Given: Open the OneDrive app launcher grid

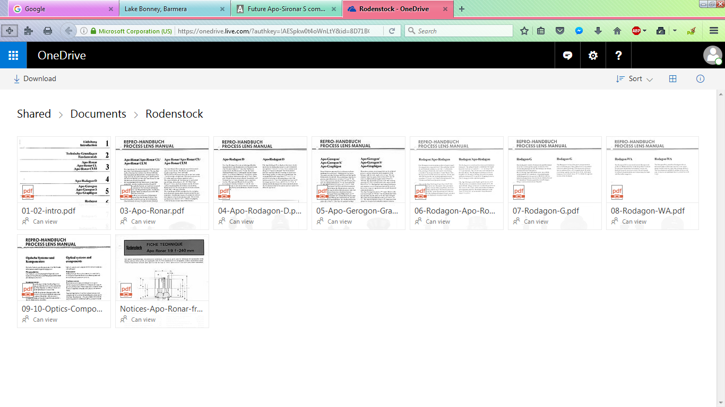Looking at the screenshot, I should pyautogui.click(x=13, y=55).
